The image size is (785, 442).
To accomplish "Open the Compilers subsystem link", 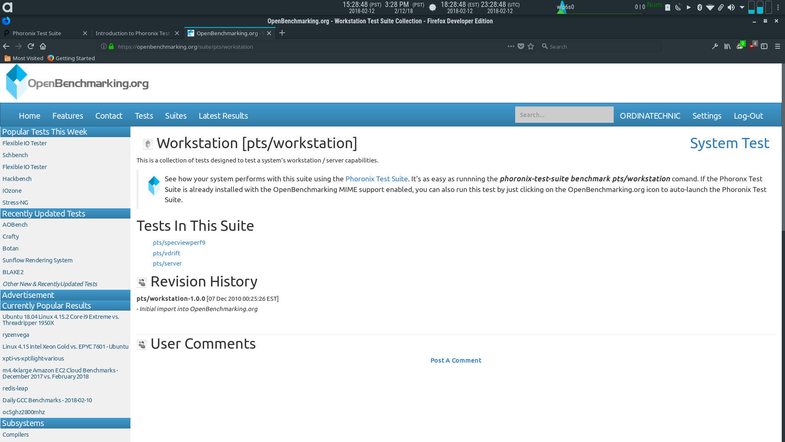I will pos(16,435).
